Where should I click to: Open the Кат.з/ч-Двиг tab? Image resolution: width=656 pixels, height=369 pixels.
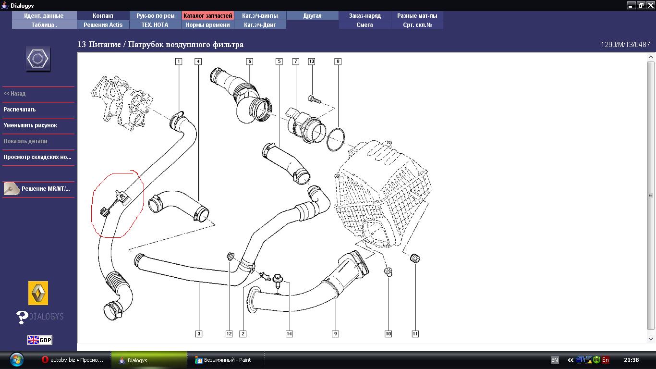coord(260,25)
